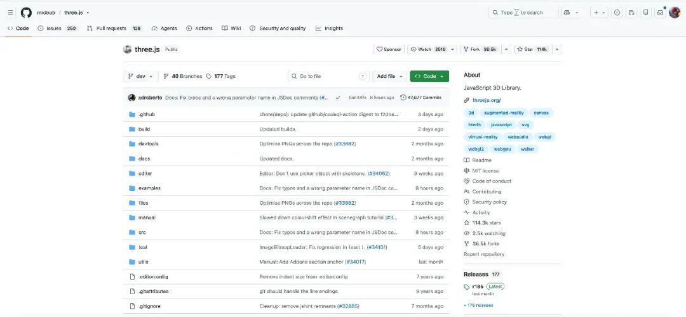Image resolution: width=686 pixels, height=317 pixels.
Task: Open the Actions tab
Action: point(199,29)
